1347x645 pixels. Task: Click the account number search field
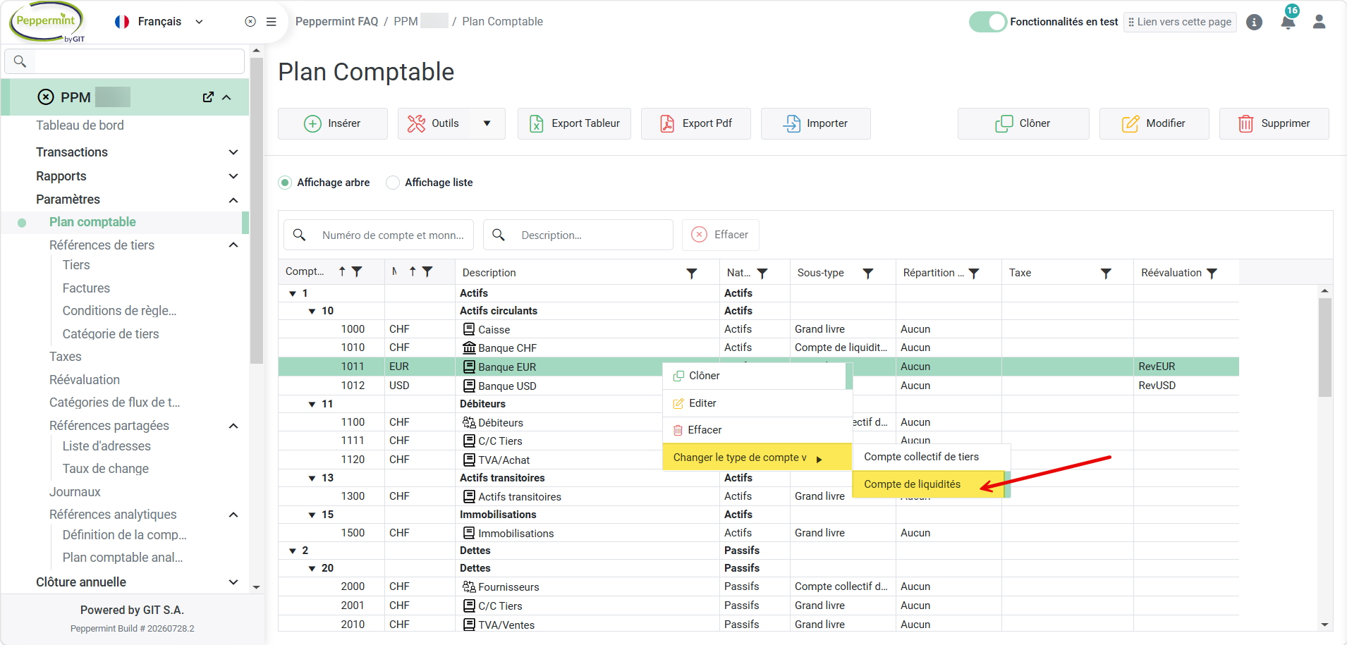(x=379, y=235)
